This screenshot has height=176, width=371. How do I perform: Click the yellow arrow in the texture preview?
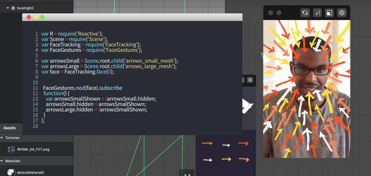click(226, 159)
